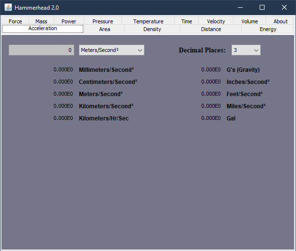This screenshot has width=296, height=251.
Task: Switch to the Mass tab
Action: tap(41, 21)
